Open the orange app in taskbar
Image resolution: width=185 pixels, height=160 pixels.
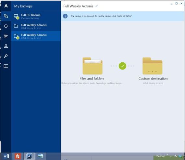tap(18, 156)
